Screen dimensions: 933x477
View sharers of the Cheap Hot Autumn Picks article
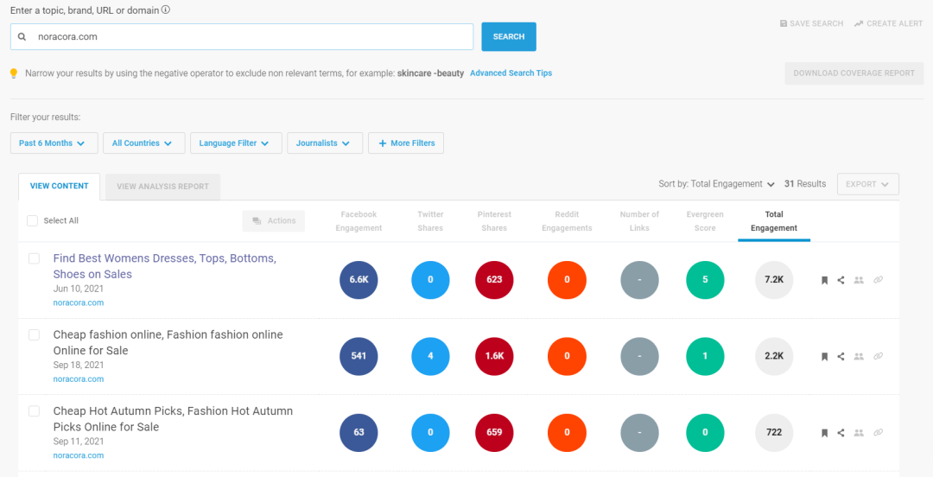click(859, 432)
